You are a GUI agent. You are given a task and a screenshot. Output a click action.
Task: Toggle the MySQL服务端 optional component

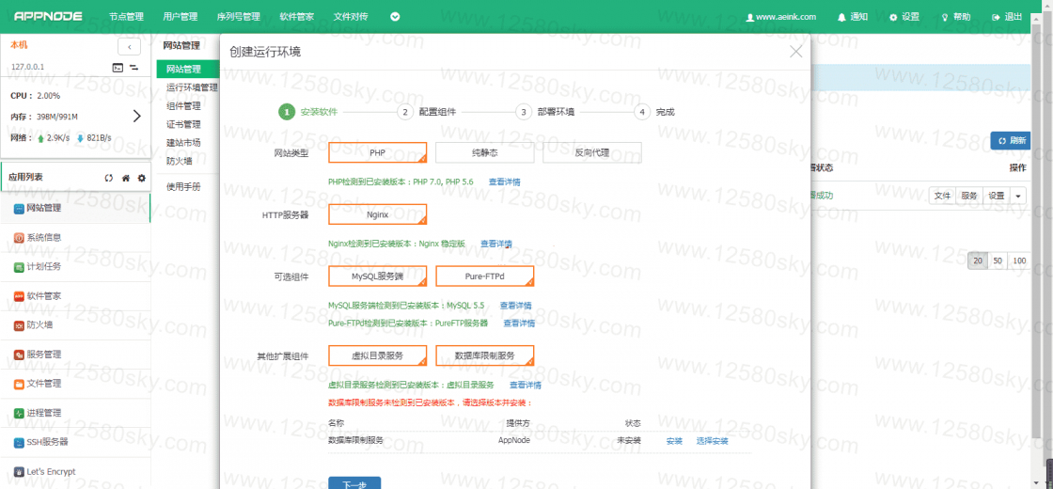tap(377, 276)
